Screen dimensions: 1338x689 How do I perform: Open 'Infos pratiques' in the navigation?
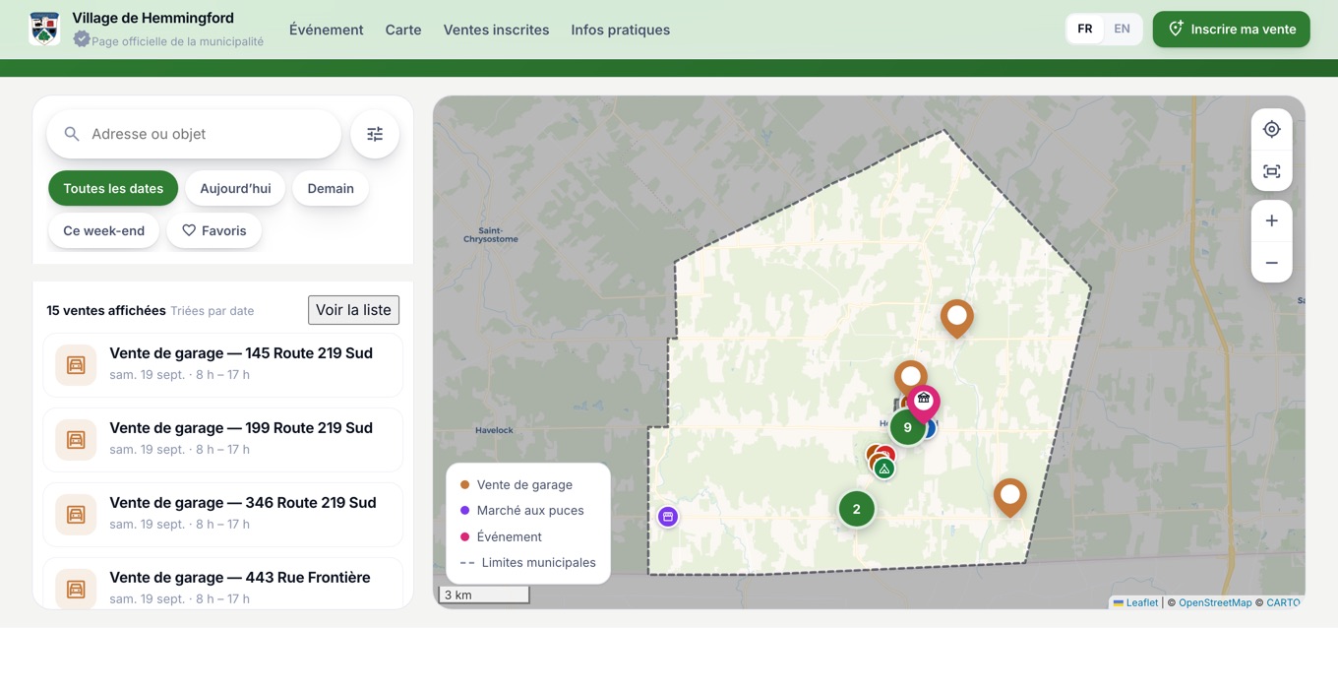(x=621, y=30)
